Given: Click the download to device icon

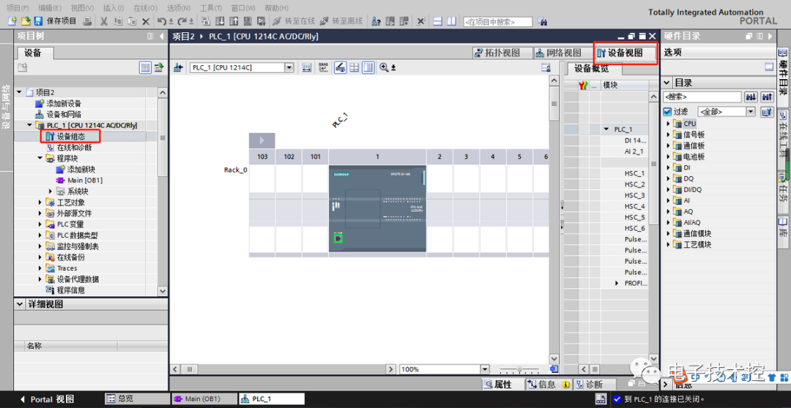Looking at the screenshot, I should (220, 21).
